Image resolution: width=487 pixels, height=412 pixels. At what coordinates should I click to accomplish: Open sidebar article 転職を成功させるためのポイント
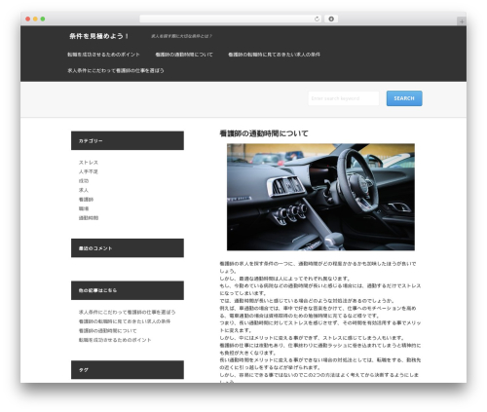(115, 340)
